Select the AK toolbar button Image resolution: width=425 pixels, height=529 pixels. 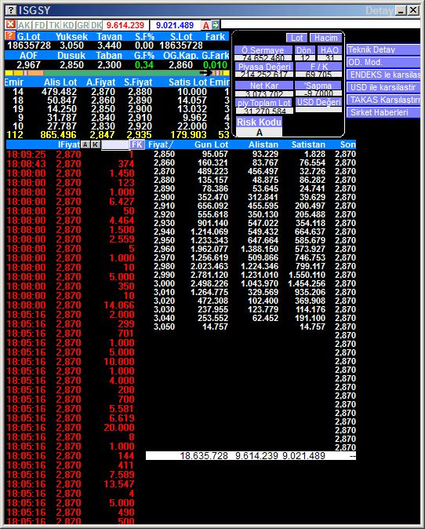click(x=24, y=25)
